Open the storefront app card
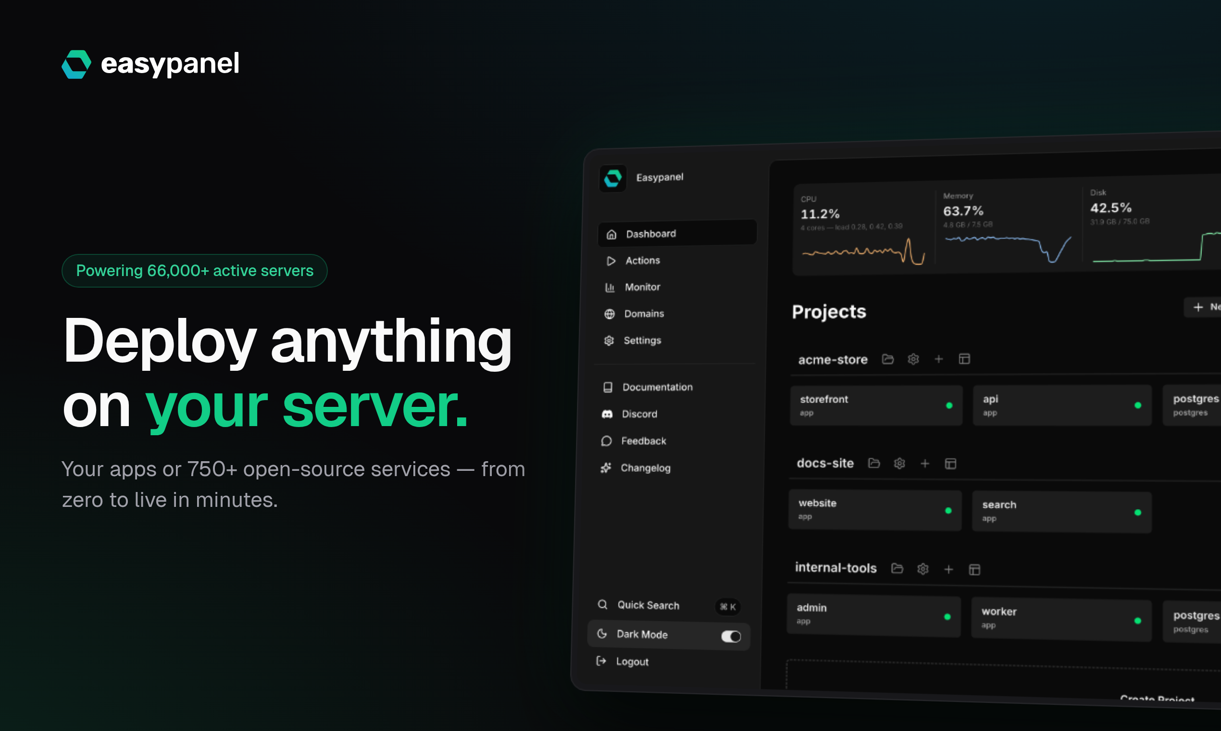This screenshot has width=1221, height=731. click(x=876, y=405)
